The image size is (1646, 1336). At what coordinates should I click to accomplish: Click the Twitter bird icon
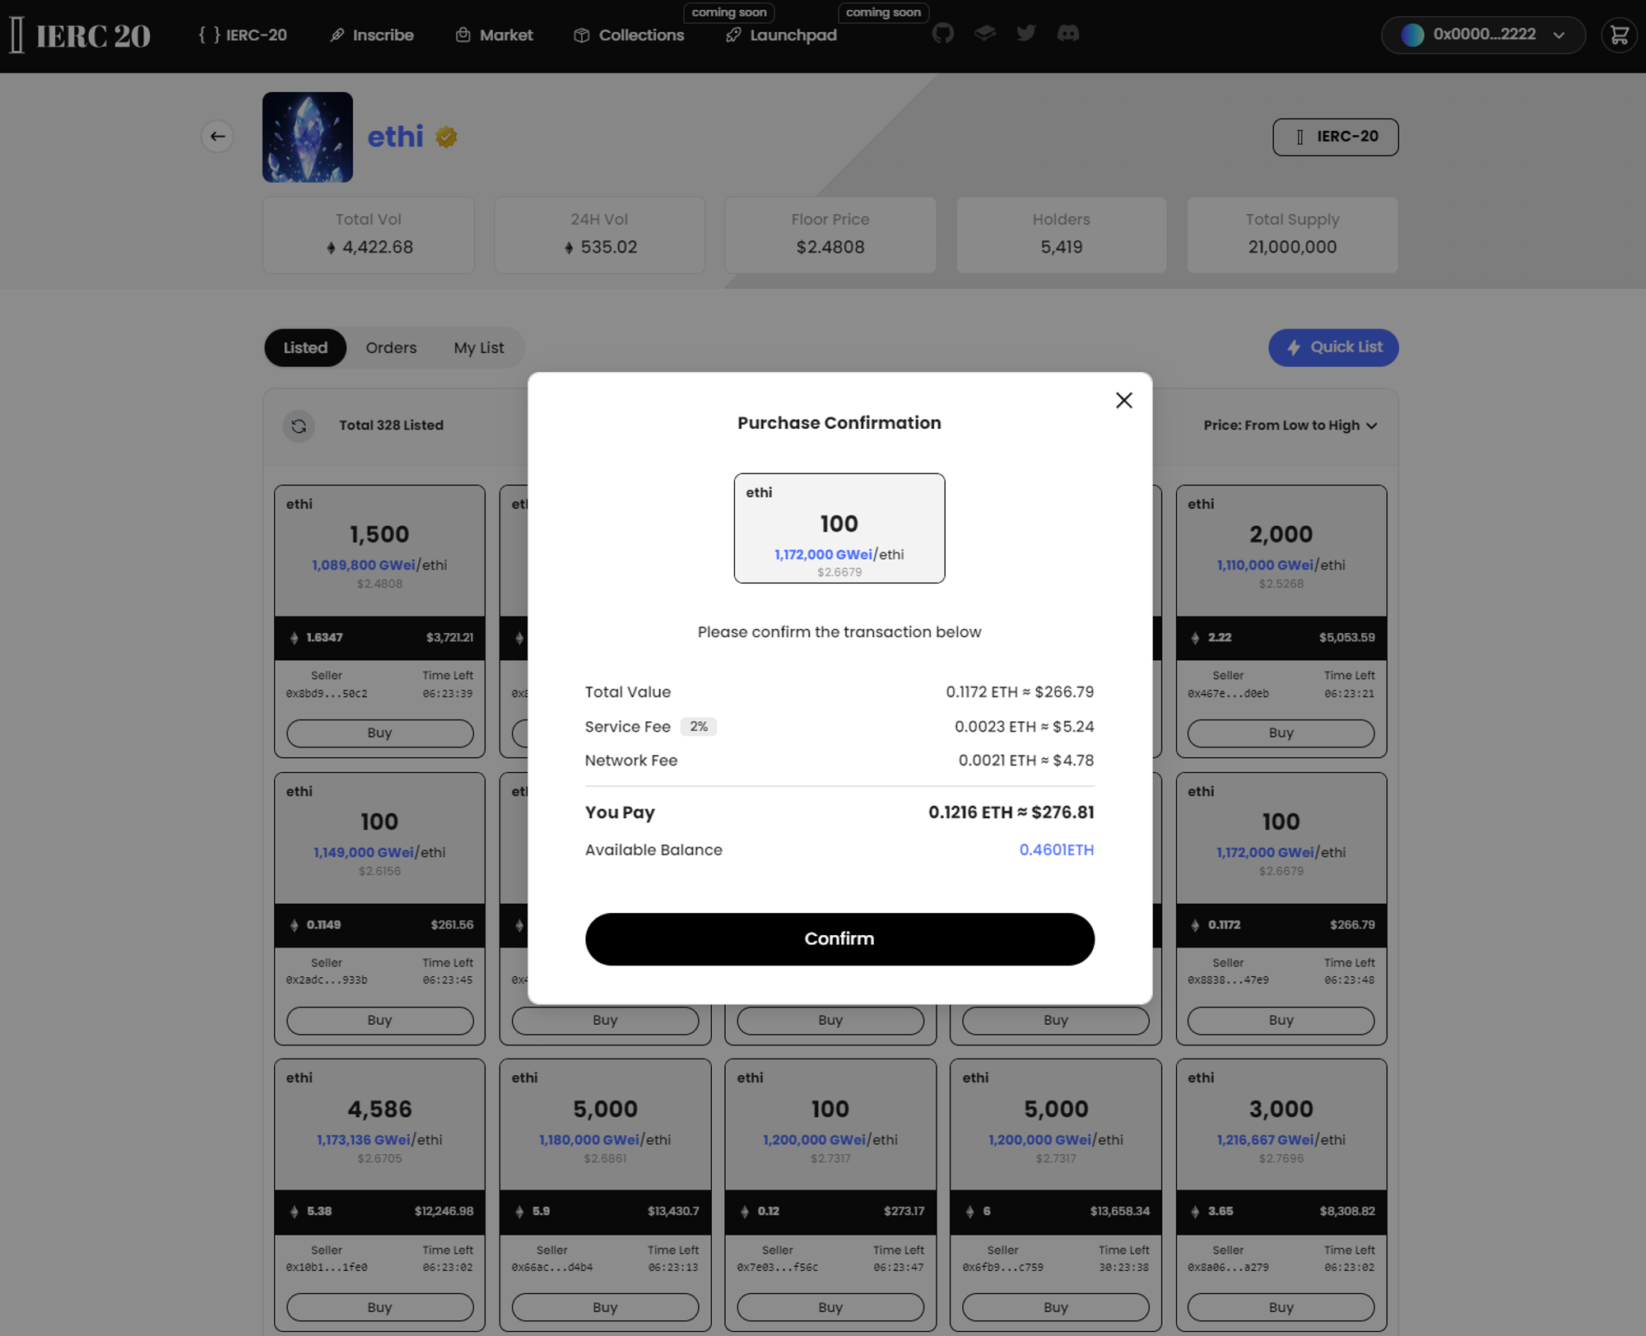point(1025,34)
